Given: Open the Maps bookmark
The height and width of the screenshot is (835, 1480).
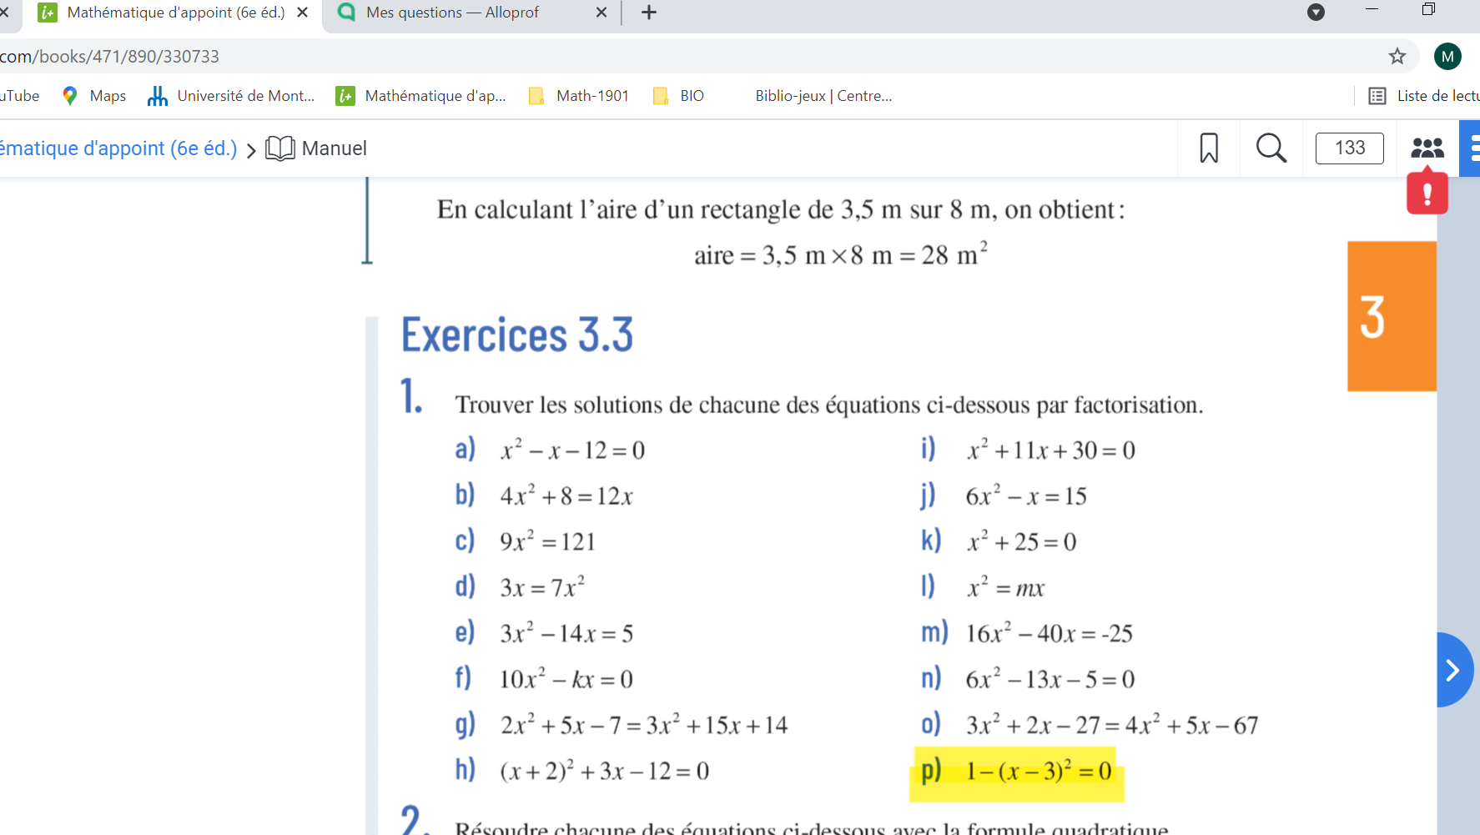Looking at the screenshot, I should [x=94, y=96].
